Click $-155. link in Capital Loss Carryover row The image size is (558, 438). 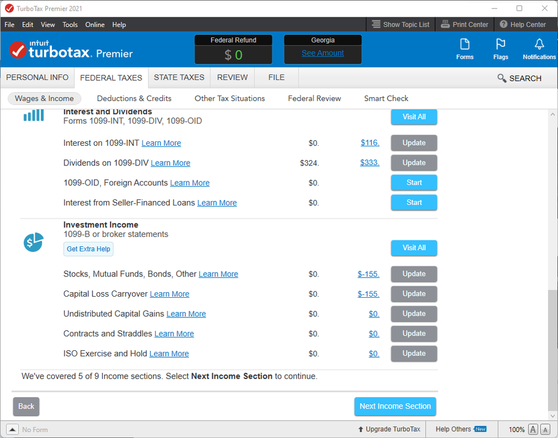(x=368, y=294)
